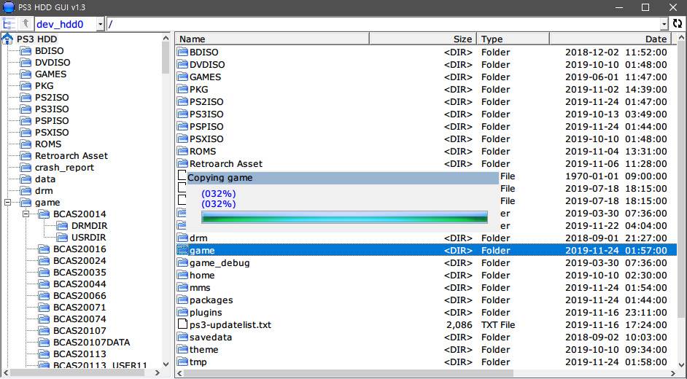The width and height of the screenshot is (687, 379).
Task: Click the game_debug folder icon in the file list
Action: click(x=182, y=262)
